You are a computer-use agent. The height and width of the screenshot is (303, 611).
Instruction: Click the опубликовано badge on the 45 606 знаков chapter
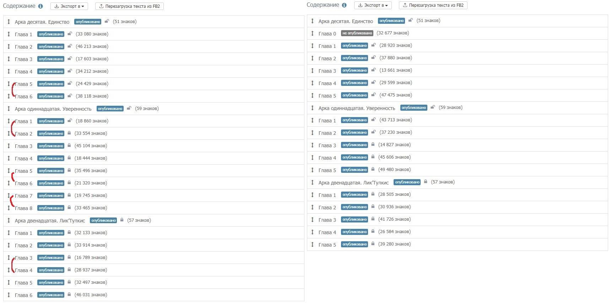point(355,157)
